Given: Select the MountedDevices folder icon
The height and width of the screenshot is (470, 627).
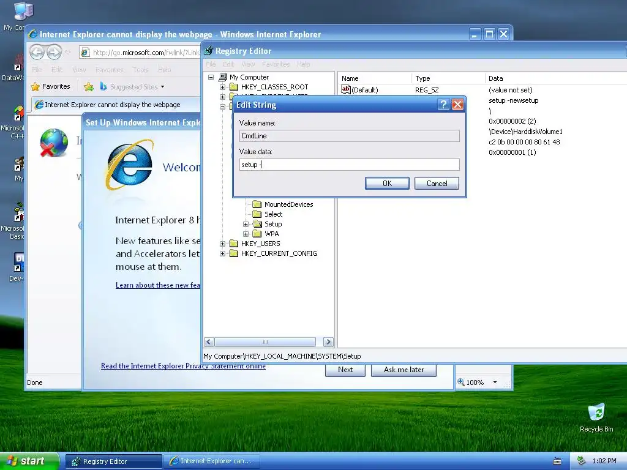Looking at the screenshot, I should coord(257,204).
